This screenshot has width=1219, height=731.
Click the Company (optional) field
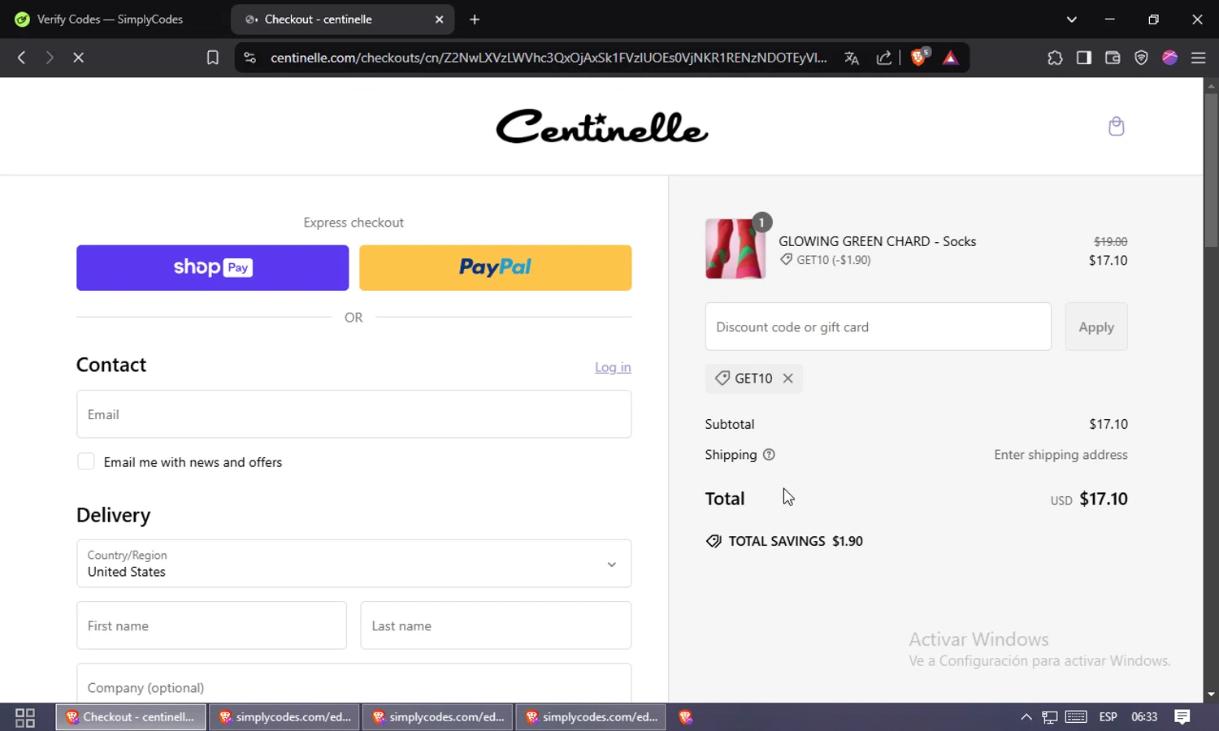point(354,684)
